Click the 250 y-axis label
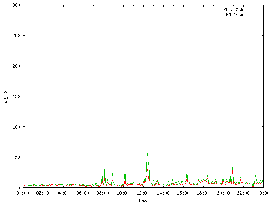This screenshot has height=203, width=271. coord(16,36)
